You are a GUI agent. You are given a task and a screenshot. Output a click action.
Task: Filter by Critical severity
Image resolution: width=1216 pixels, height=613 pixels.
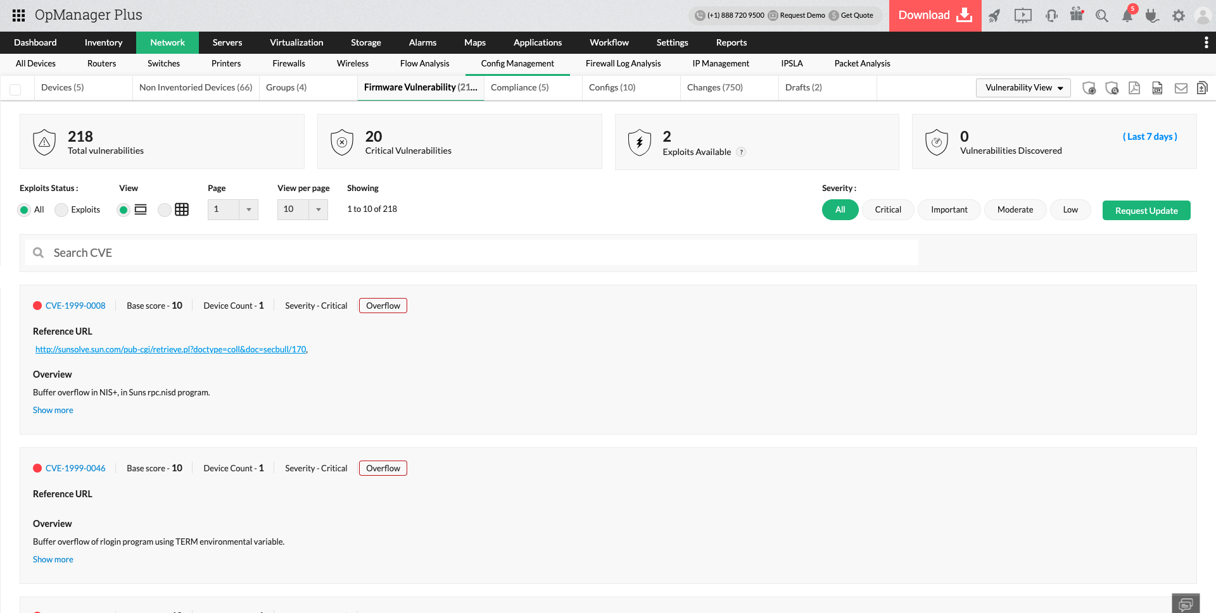[888, 210]
